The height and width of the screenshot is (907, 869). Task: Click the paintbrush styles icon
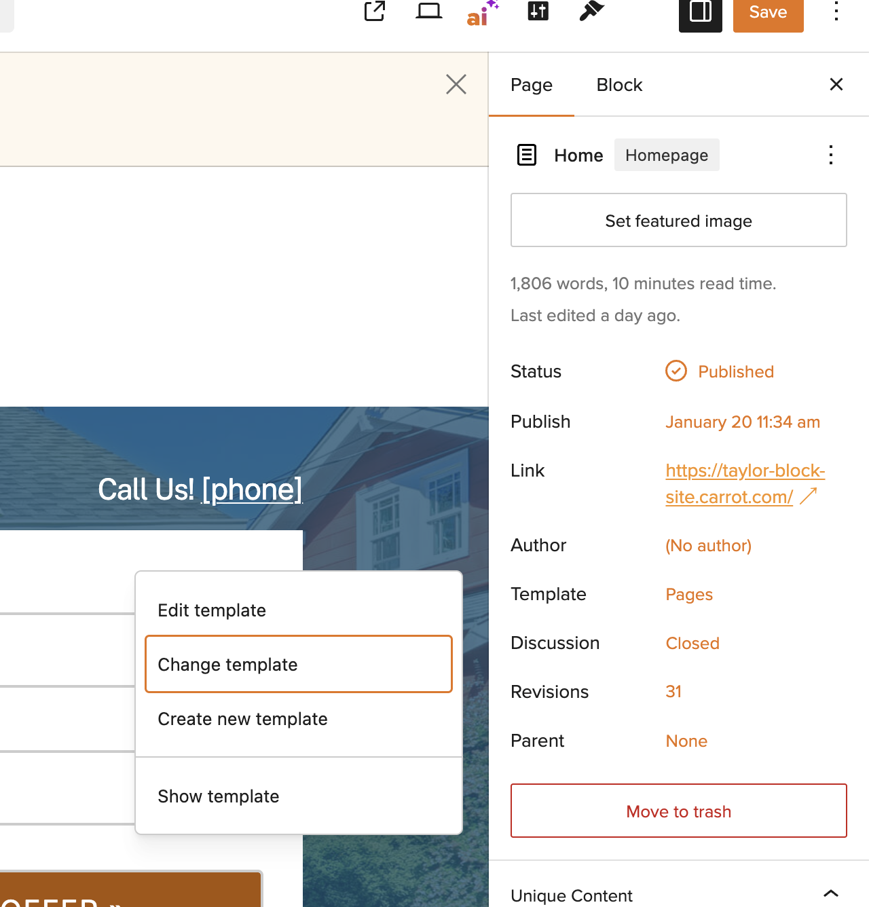tap(591, 11)
